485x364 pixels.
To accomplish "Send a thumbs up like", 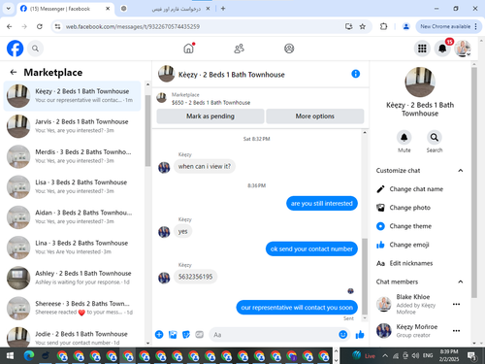I will pos(360,335).
